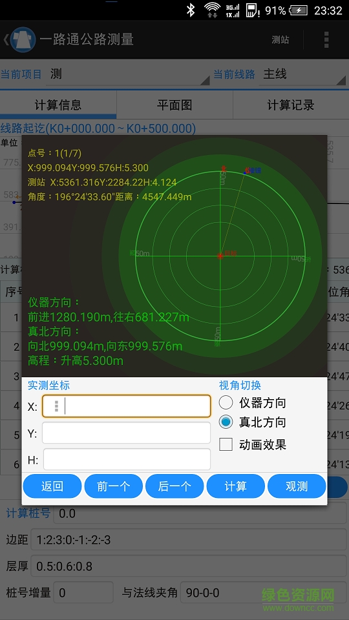349x620 pixels.
Task: Tap the 边距 field 1:2:3:0:-1:-2:-3
Action: point(189,540)
